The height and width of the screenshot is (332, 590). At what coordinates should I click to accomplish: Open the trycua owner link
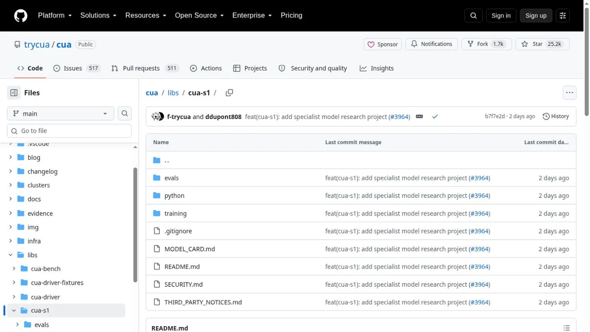point(37,45)
